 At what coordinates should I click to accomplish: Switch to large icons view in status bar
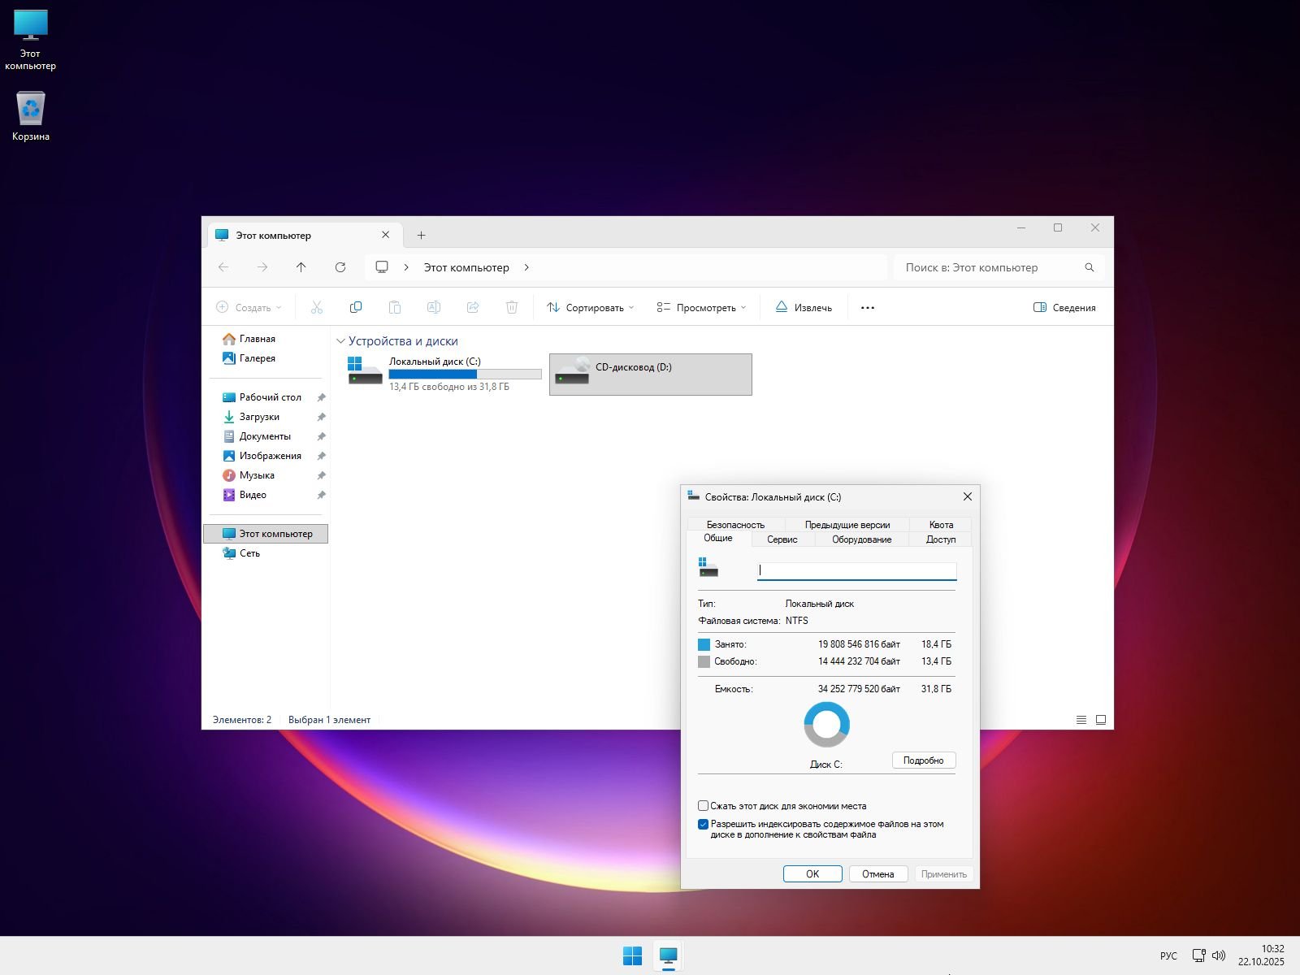1101,720
